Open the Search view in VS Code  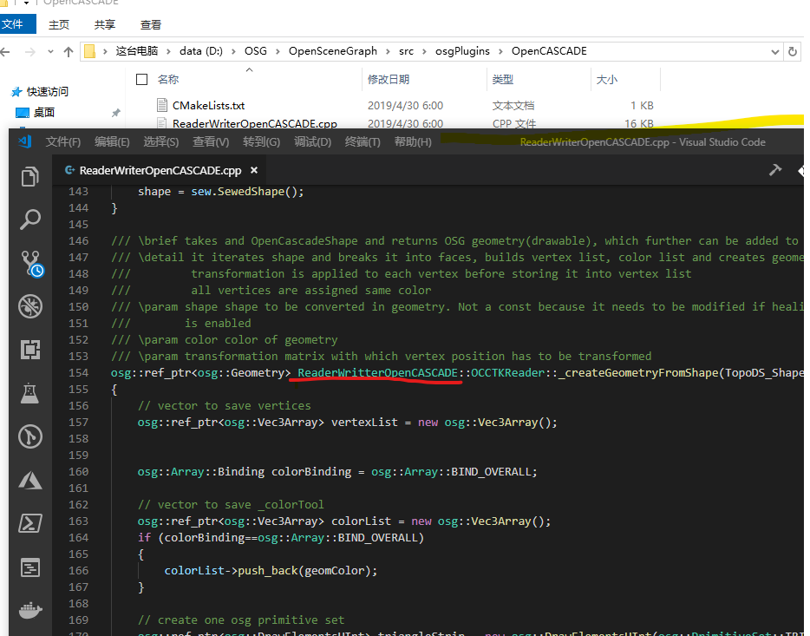pos(30,220)
